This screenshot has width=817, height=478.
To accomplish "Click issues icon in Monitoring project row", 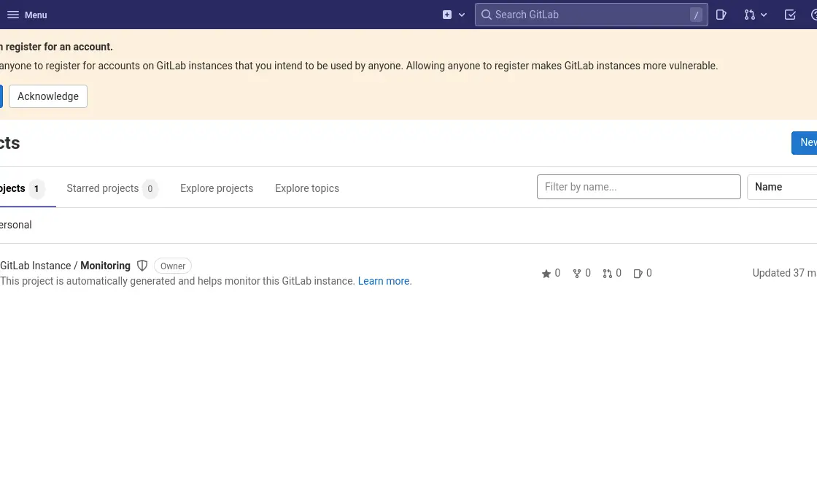I will pos(638,274).
